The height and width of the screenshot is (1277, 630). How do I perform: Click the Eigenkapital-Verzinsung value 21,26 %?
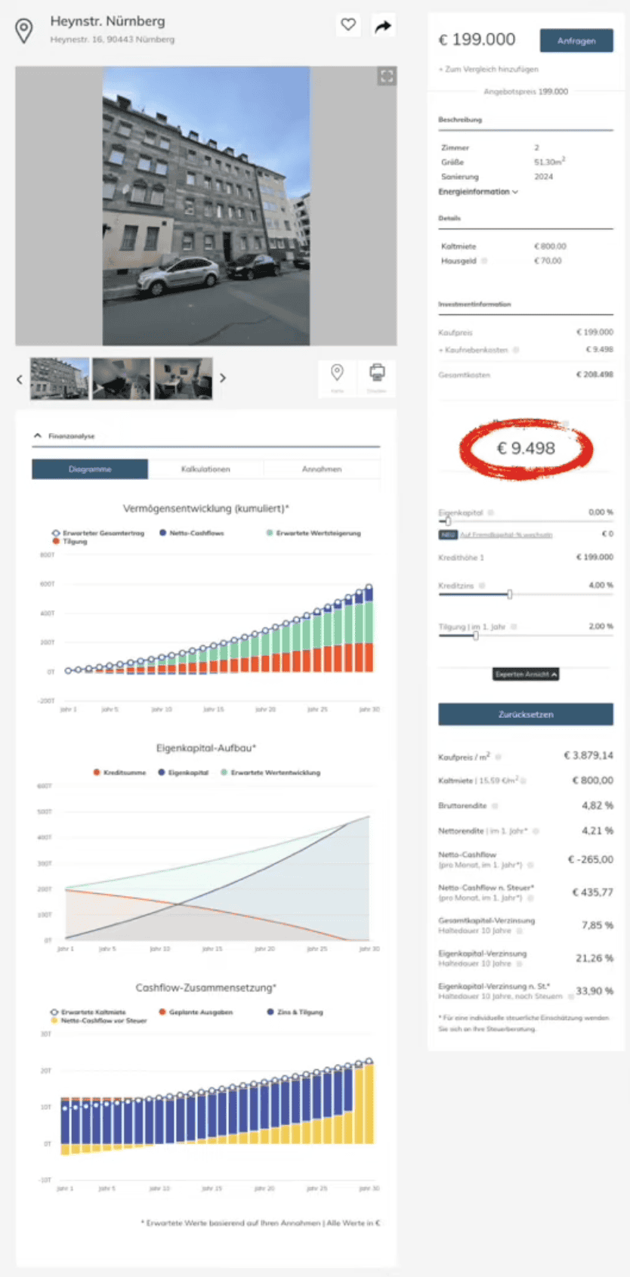click(594, 958)
